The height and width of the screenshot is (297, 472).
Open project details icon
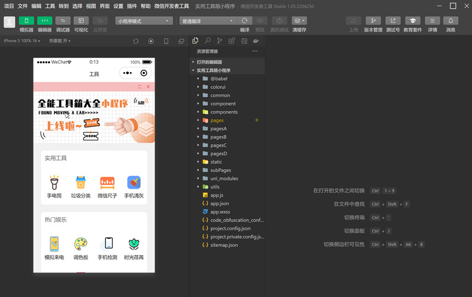click(x=432, y=21)
